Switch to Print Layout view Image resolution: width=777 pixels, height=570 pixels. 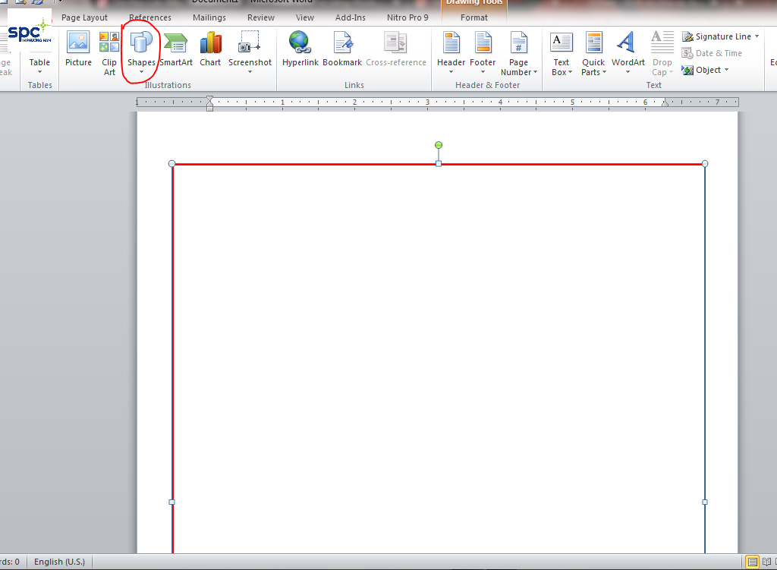(752, 562)
